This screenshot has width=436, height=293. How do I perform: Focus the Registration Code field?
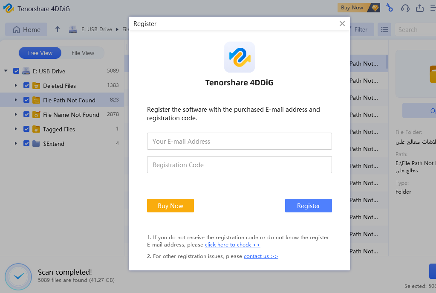pos(240,165)
